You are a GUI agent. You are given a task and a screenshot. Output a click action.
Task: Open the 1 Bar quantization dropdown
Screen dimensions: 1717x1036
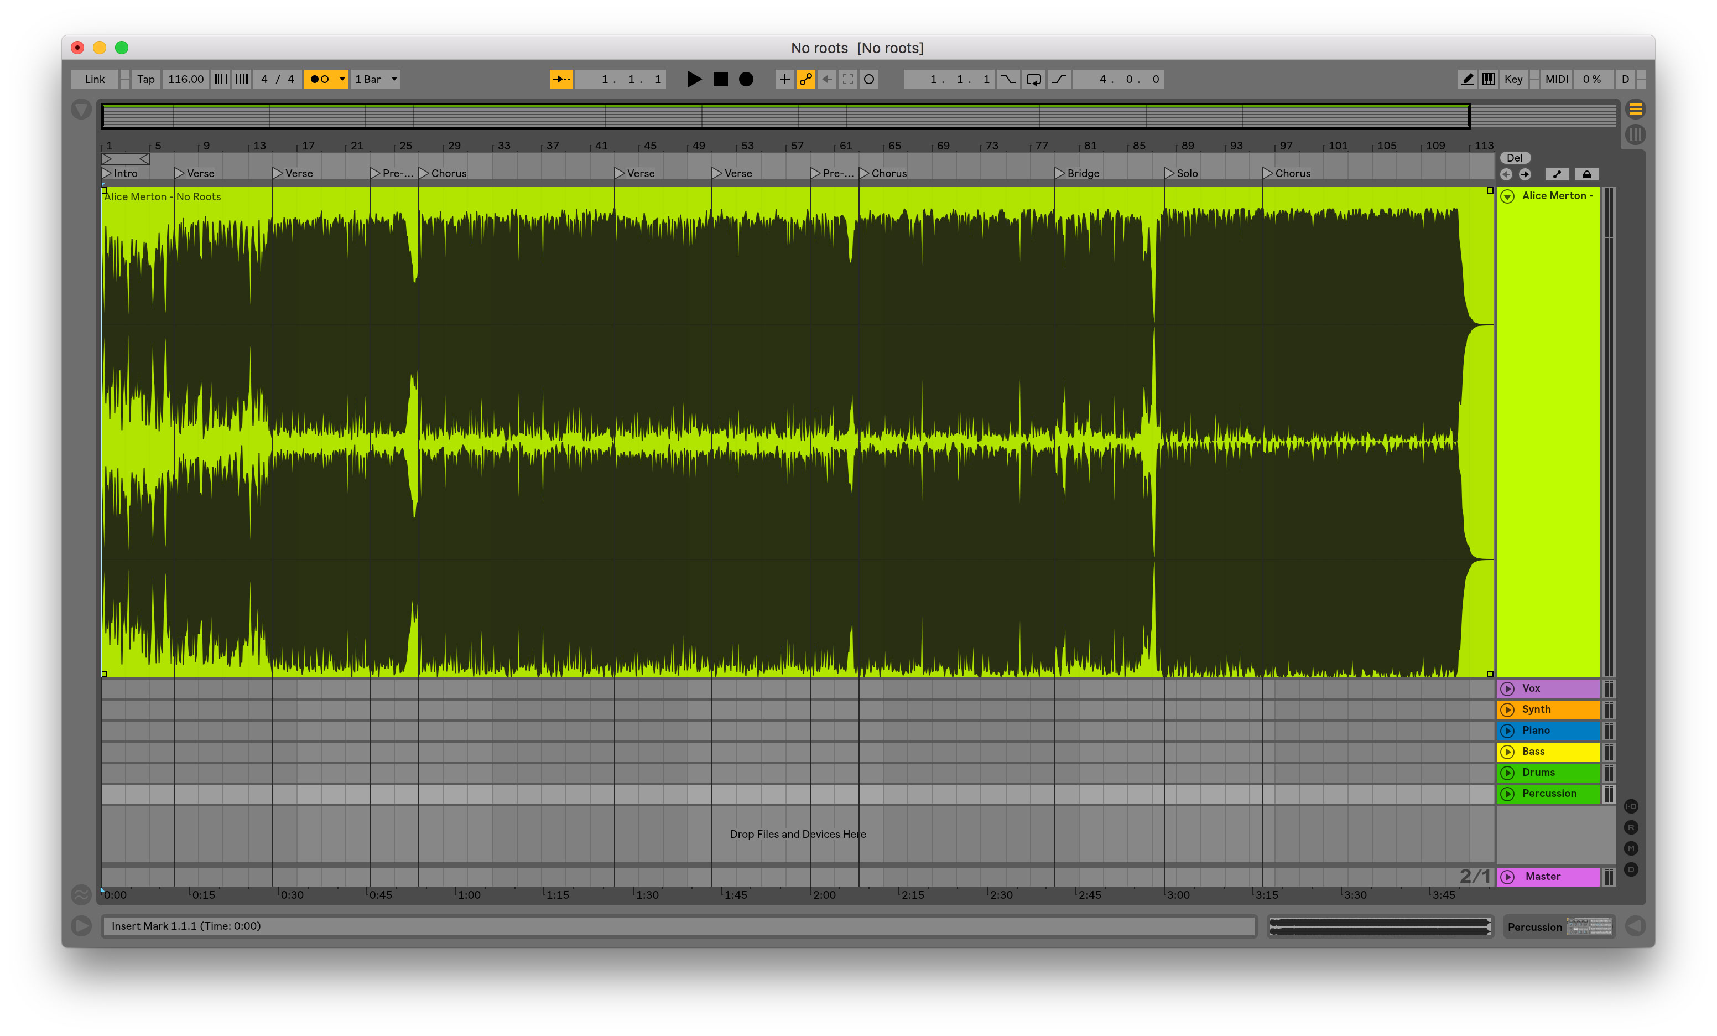(x=376, y=80)
